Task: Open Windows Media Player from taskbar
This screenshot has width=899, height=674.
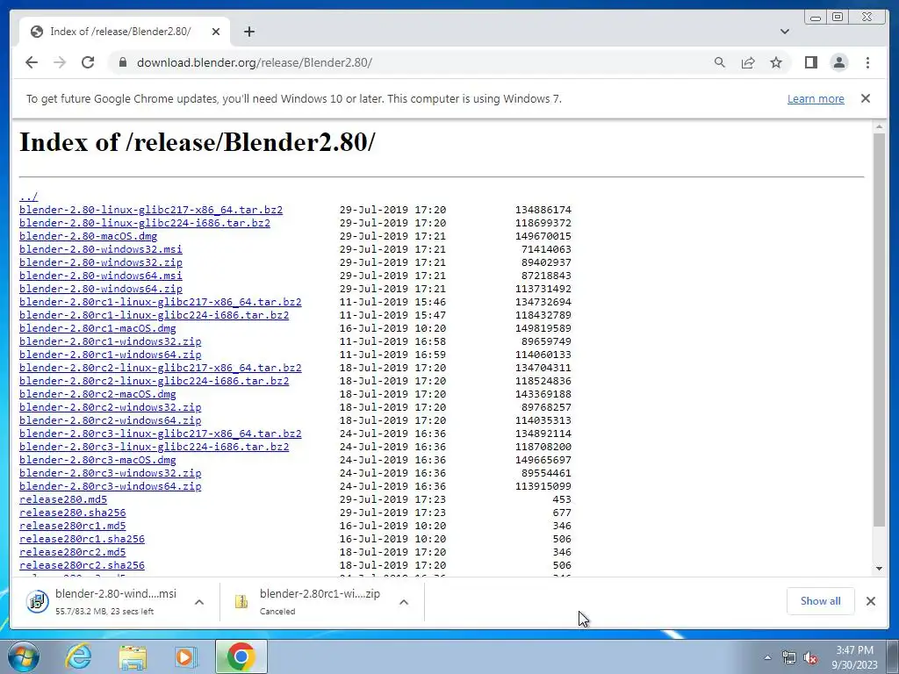Action: [x=186, y=656]
